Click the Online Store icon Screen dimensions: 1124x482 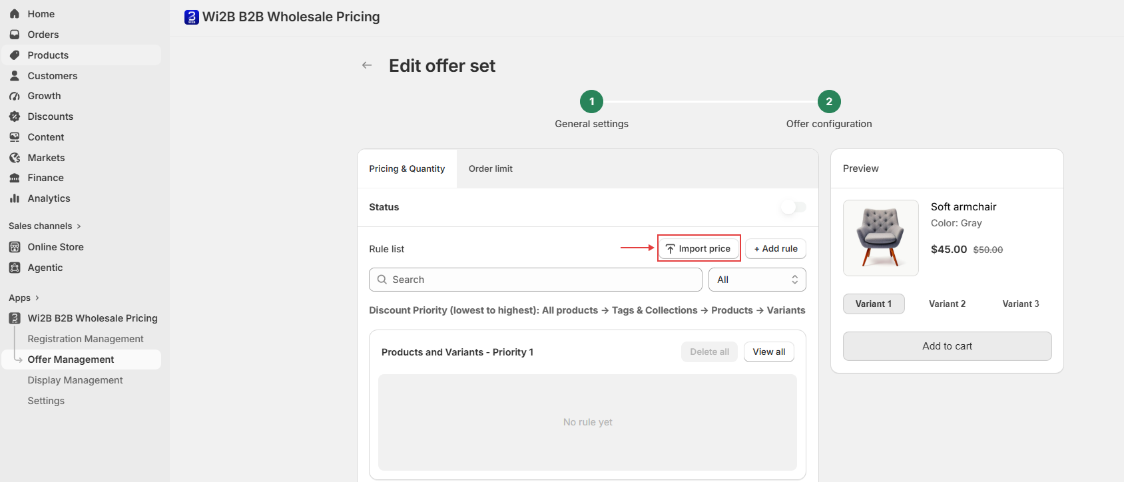coord(15,247)
